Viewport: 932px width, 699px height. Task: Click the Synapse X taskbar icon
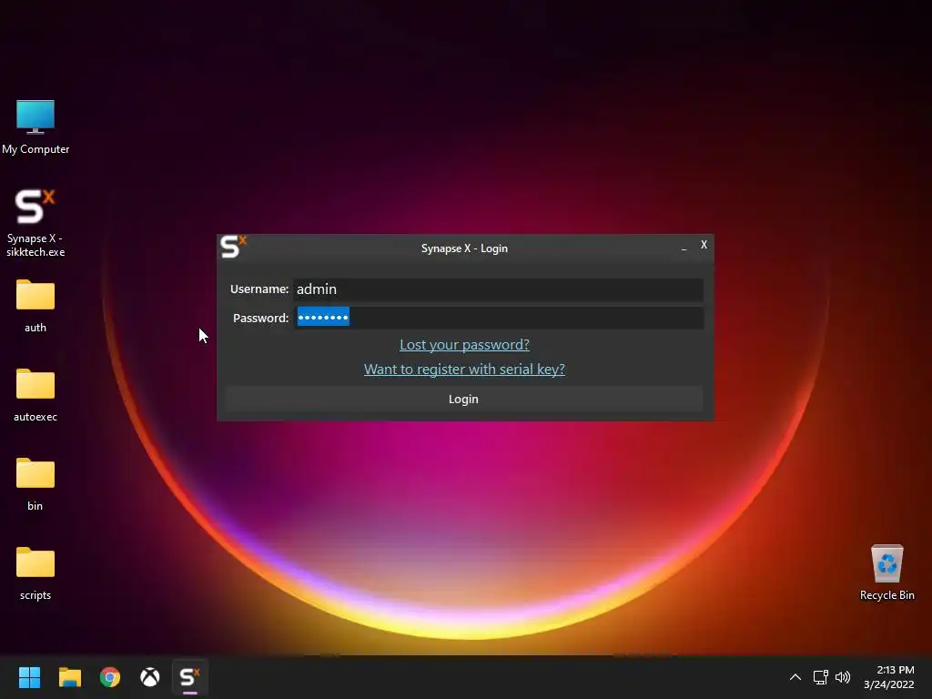point(189,677)
